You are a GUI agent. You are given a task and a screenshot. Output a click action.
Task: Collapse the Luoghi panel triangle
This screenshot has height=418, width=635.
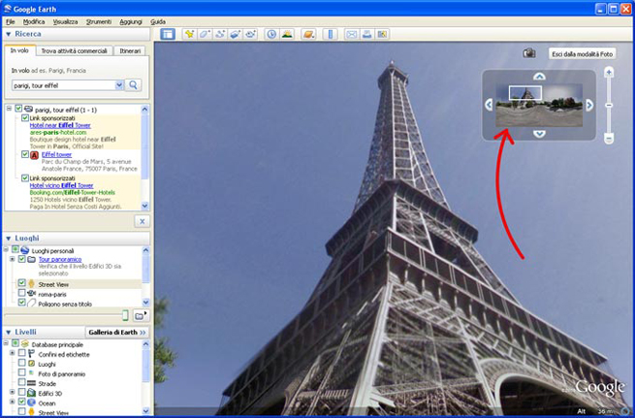8,239
